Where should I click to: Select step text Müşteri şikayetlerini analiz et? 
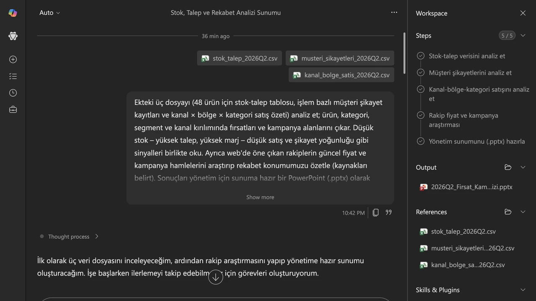click(470, 72)
